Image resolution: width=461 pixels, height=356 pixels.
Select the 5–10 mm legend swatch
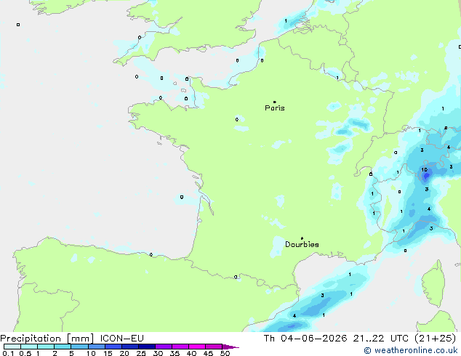click(79, 347)
